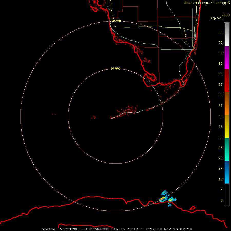Viewport: 231px width, 231px height.
Task: Pick the yellow band of the color scale
Action: point(227,126)
